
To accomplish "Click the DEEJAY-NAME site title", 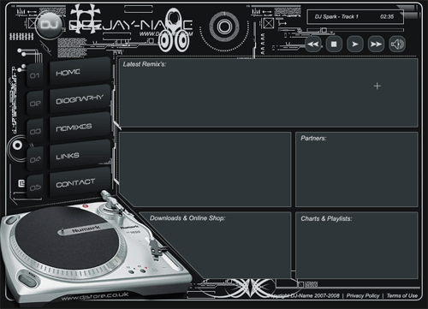I will point(131,26).
